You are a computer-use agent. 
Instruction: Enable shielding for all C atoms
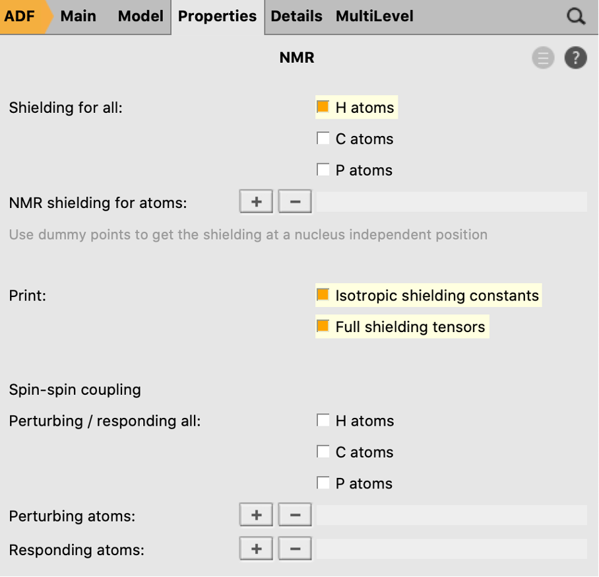point(323,139)
